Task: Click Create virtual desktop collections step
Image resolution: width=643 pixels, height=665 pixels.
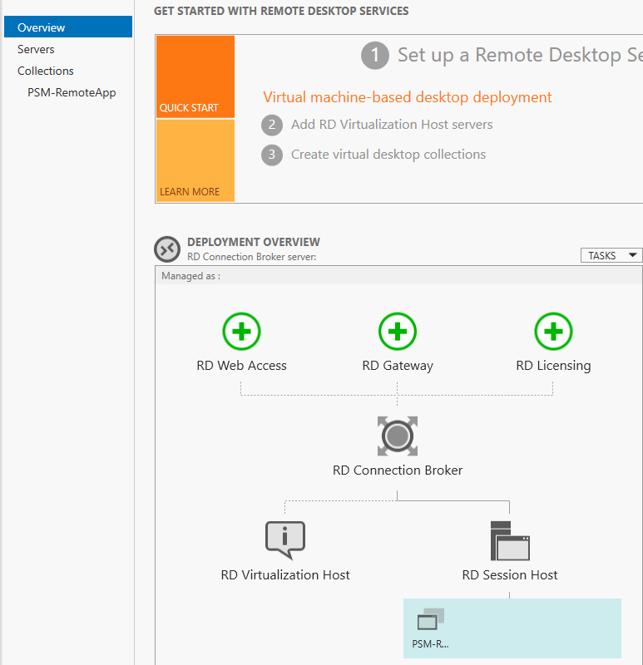Action: pos(388,155)
